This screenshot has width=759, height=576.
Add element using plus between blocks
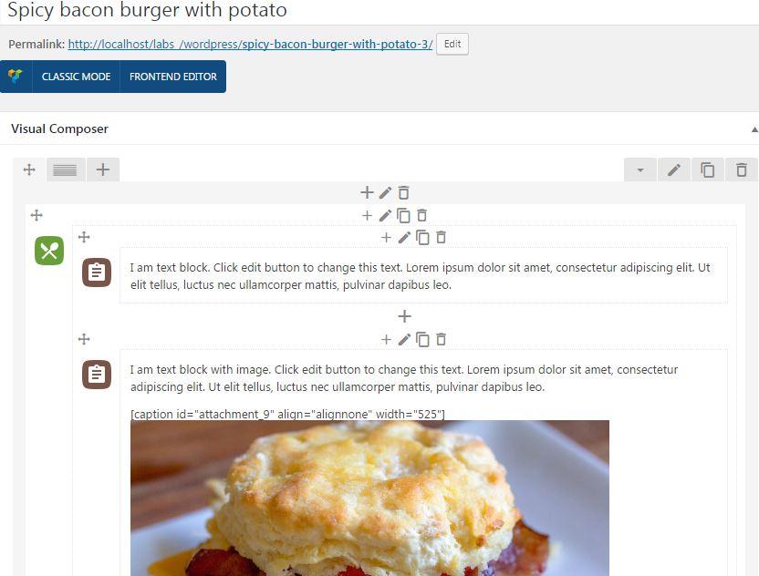pyautogui.click(x=404, y=316)
